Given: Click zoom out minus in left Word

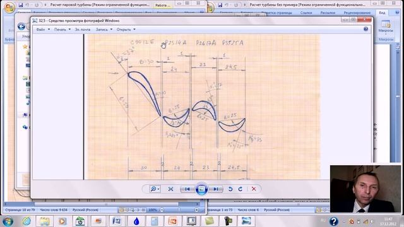Looking at the screenshot, I should (x=162, y=210).
